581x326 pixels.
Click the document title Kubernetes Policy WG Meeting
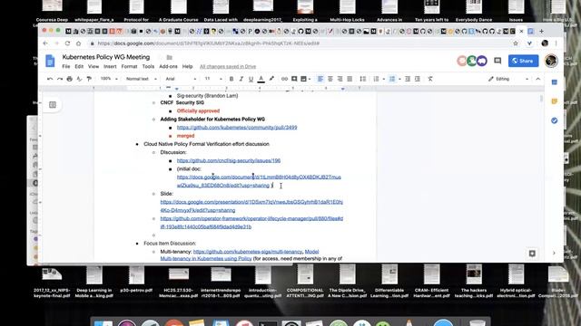[x=106, y=57]
